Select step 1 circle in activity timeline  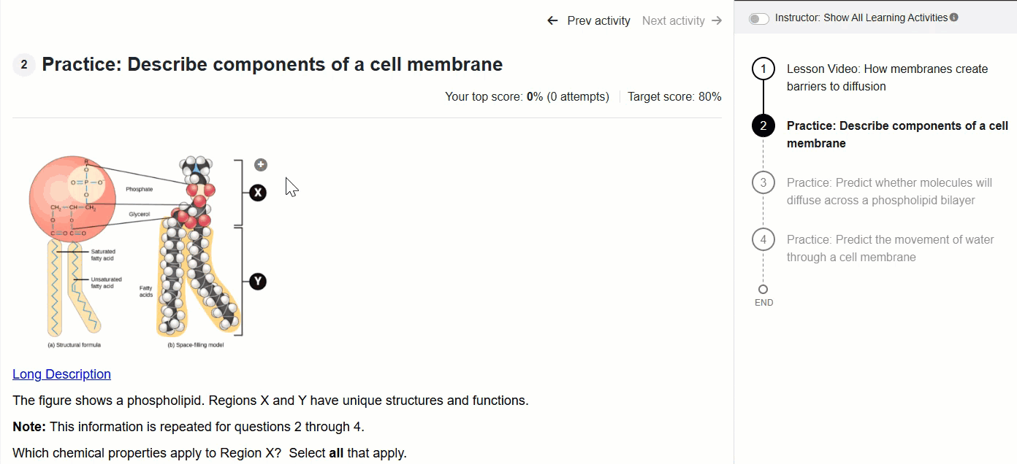pyautogui.click(x=763, y=69)
